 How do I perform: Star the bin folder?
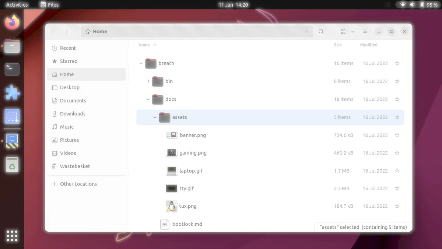pos(397,82)
